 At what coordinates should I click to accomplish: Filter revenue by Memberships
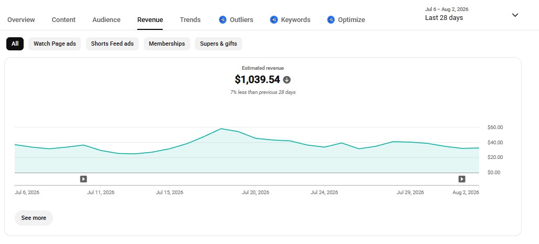click(x=167, y=44)
